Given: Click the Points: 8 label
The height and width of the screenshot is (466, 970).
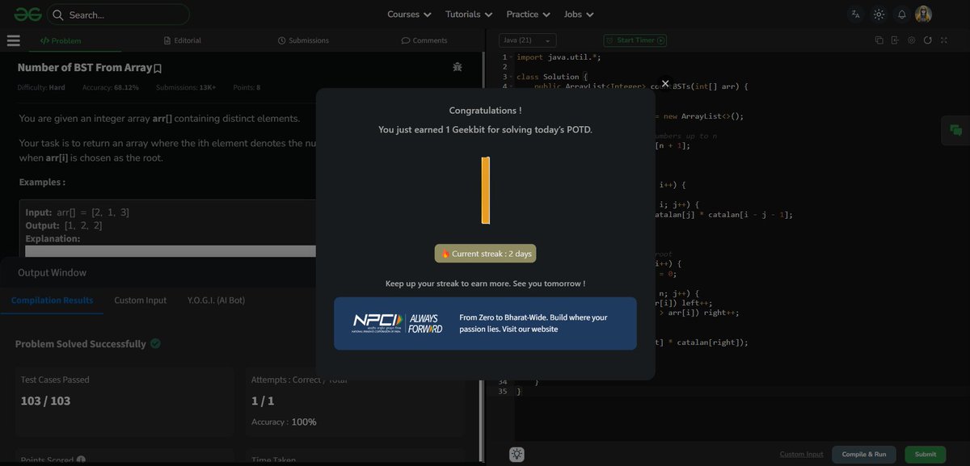Looking at the screenshot, I should click(x=247, y=87).
